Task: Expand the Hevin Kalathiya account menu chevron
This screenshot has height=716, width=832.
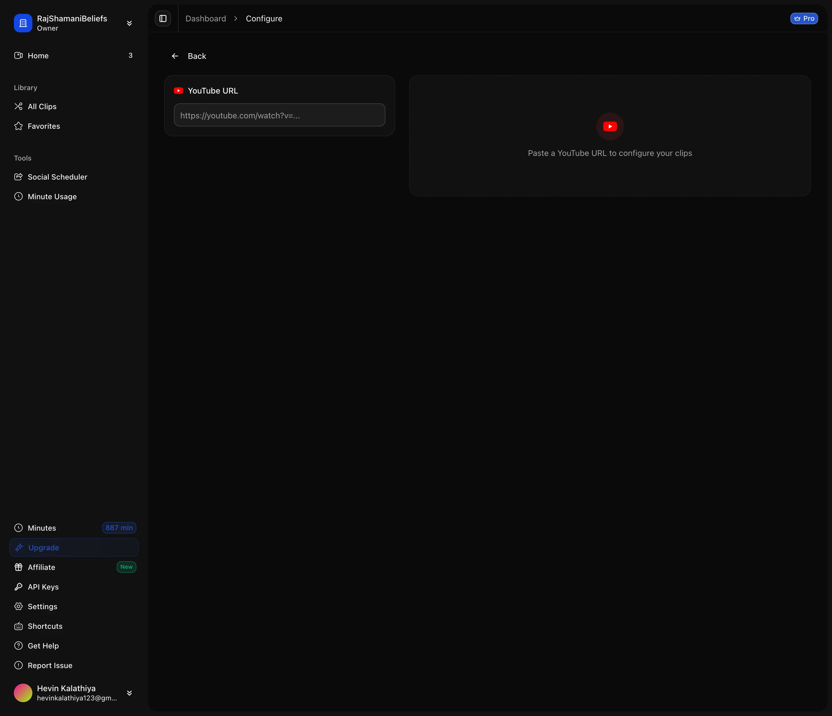Action: (x=129, y=693)
